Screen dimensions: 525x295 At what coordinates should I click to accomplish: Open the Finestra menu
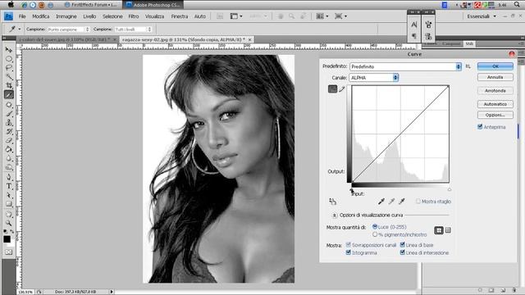tap(180, 16)
